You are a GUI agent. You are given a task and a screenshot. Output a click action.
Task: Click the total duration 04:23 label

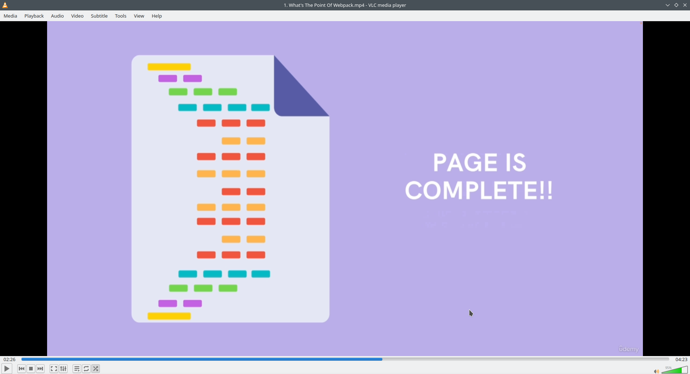click(681, 359)
